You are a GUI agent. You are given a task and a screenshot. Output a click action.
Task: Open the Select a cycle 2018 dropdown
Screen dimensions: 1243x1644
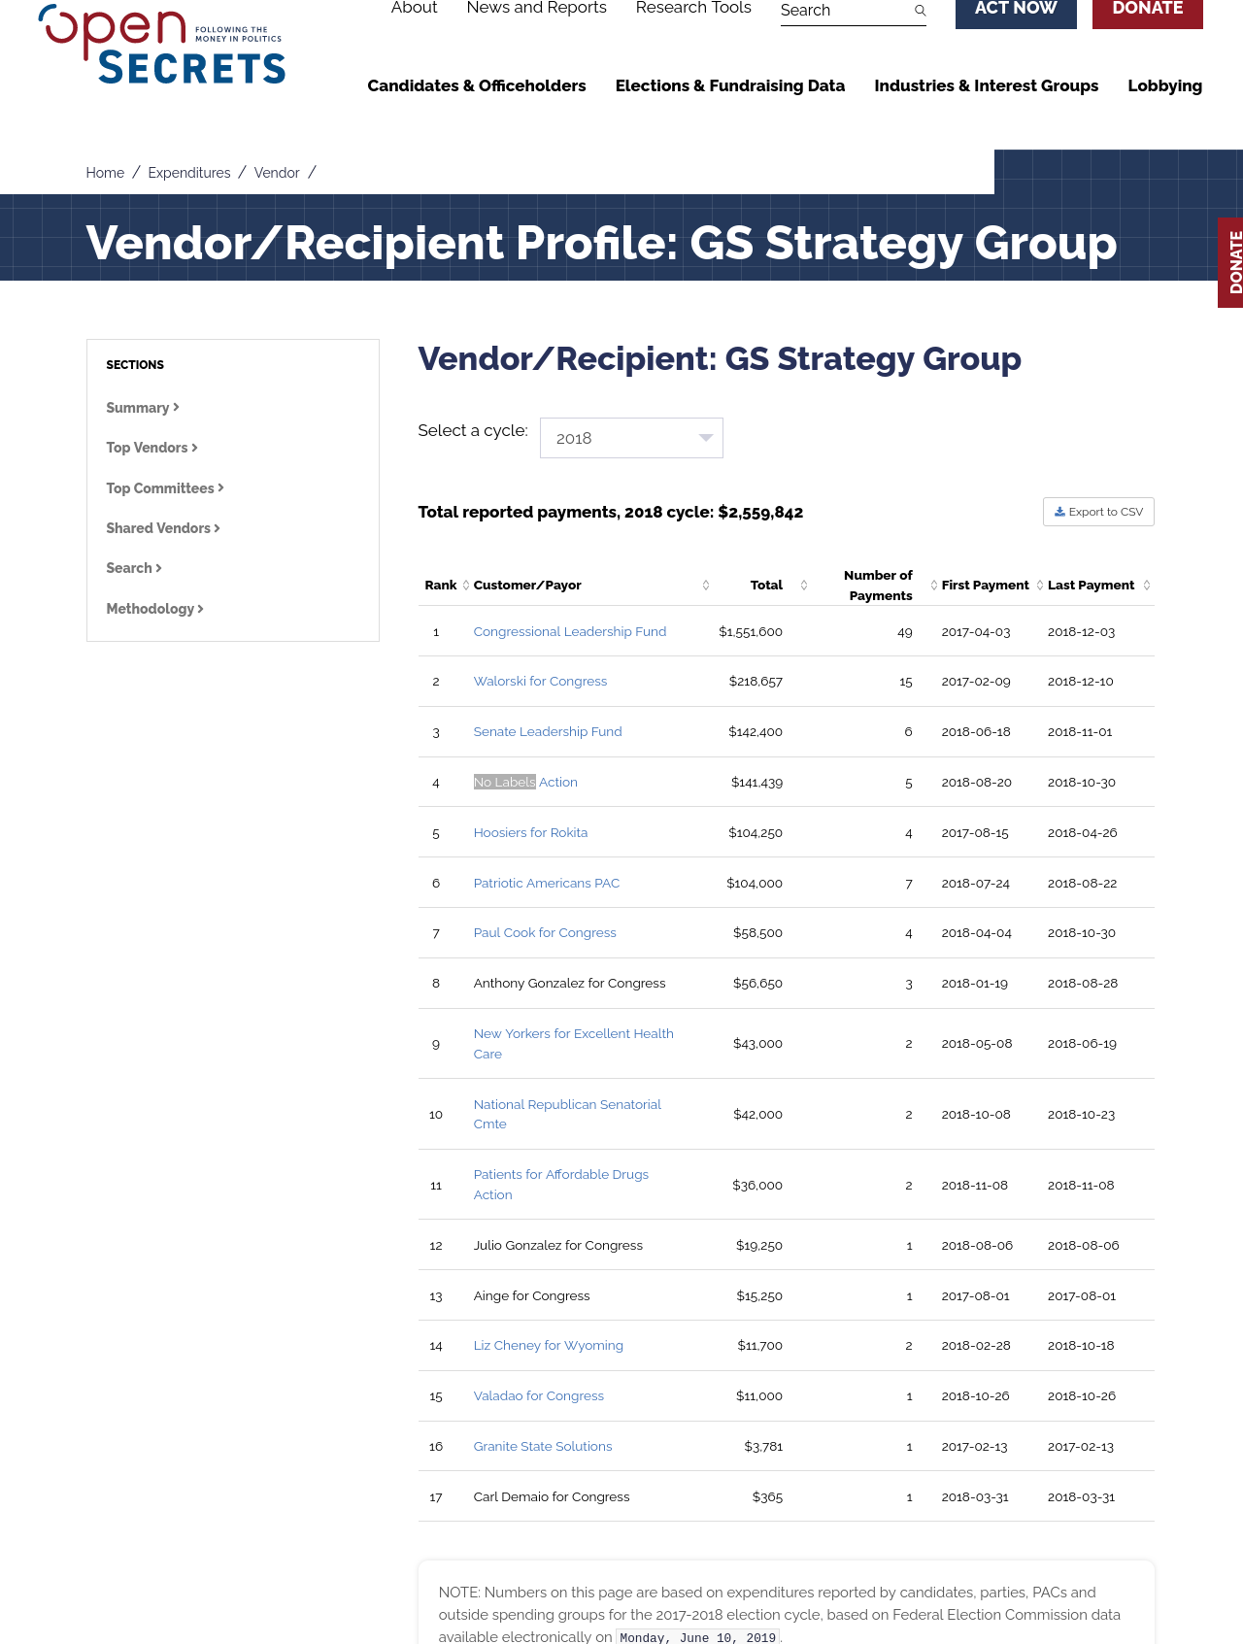click(631, 438)
